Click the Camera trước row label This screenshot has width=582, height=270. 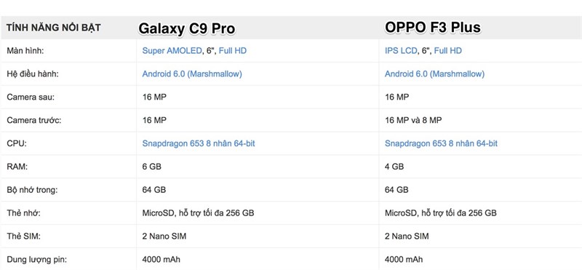[33, 120]
